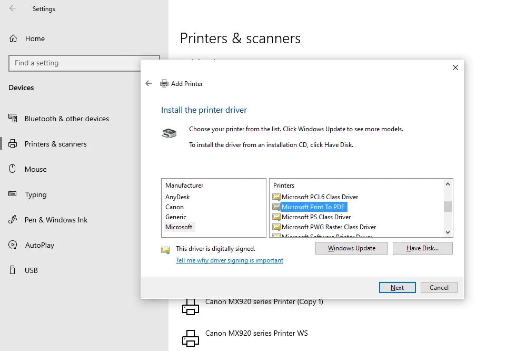Open USB settings via its icon
526x351 pixels.
coord(13,270)
